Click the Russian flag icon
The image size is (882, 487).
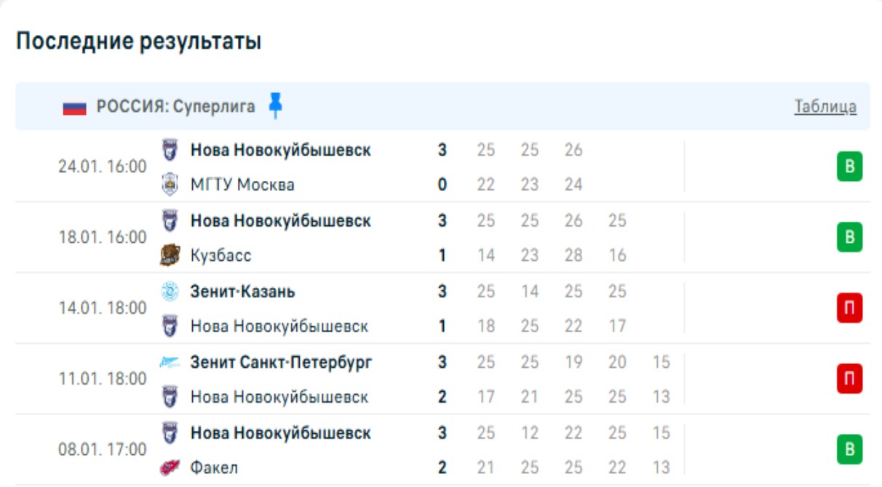[74, 108]
